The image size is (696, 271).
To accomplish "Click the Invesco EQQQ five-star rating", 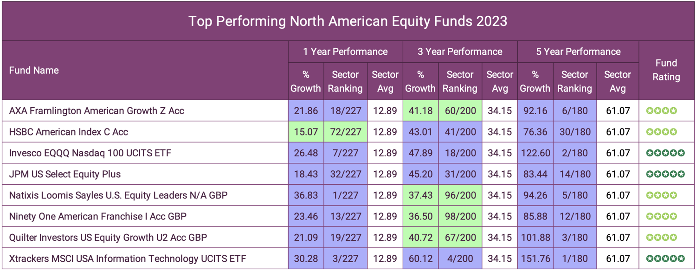I will [x=665, y=153].
